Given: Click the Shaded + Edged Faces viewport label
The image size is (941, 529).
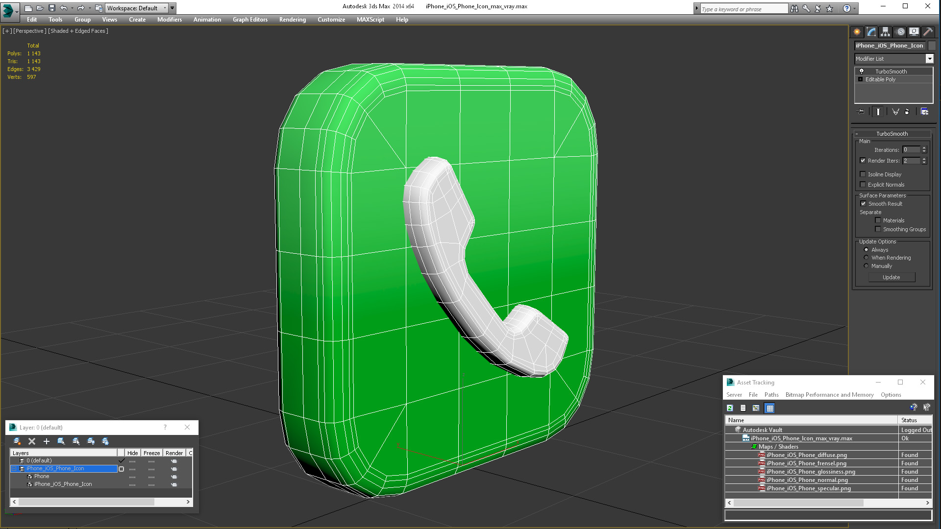Looking at the screenshot, I should (78, 31).
